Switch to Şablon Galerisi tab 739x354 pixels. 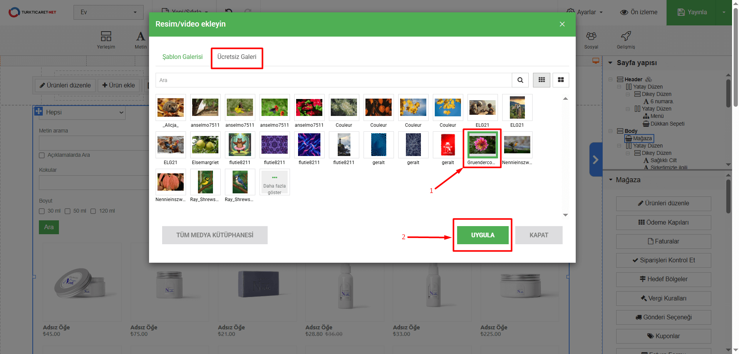(x=182, y=57)
